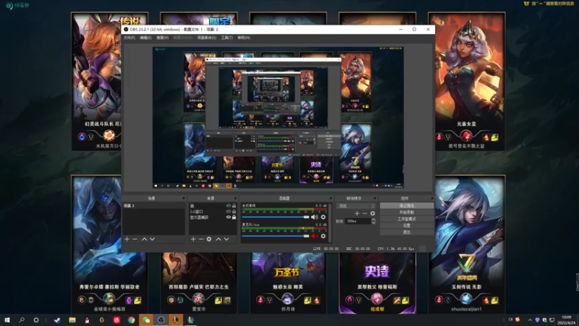Add a scene transition with plus icon
Viewport: 579px width, 326px height.
point(357,213)
